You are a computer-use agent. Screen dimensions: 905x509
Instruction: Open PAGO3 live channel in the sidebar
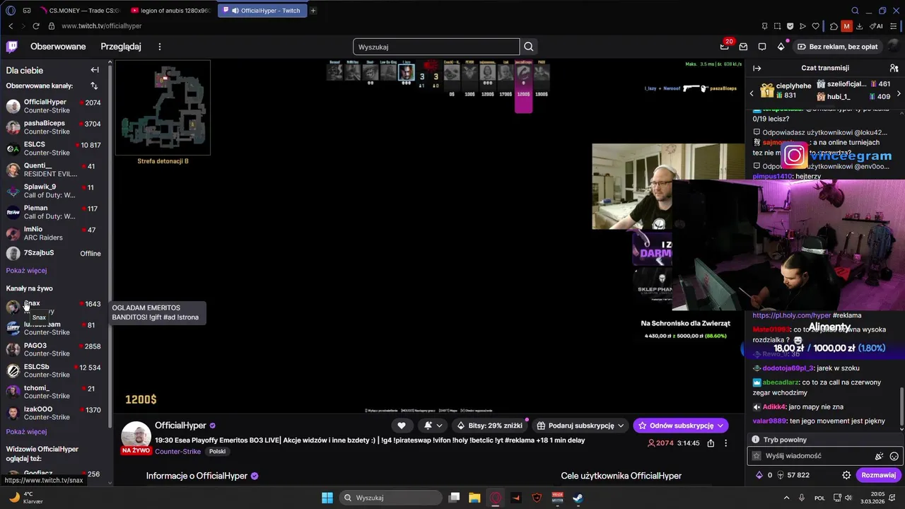pyautogui.click(x=54, y=349)
